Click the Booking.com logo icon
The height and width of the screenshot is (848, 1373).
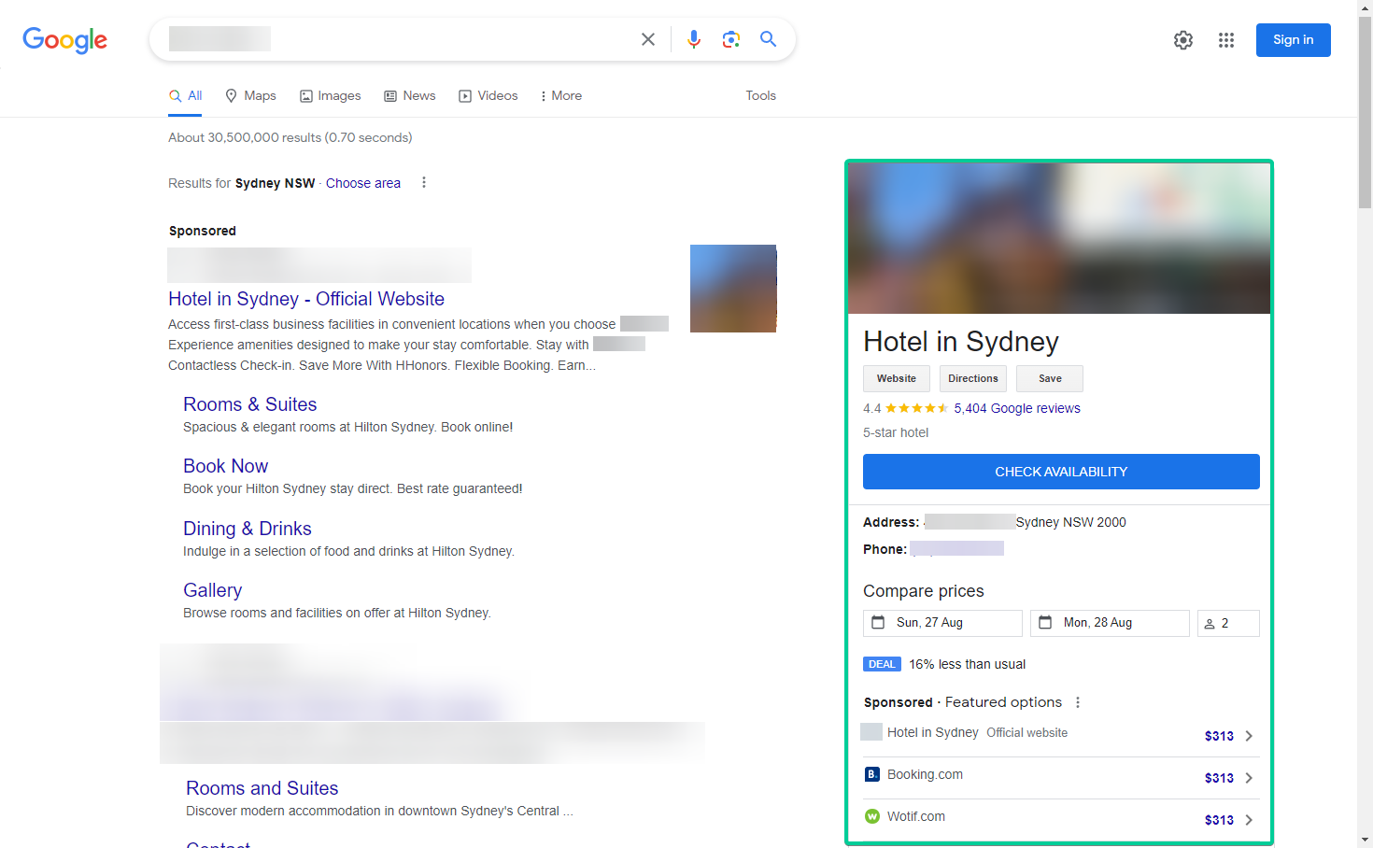tap(872, 774)
